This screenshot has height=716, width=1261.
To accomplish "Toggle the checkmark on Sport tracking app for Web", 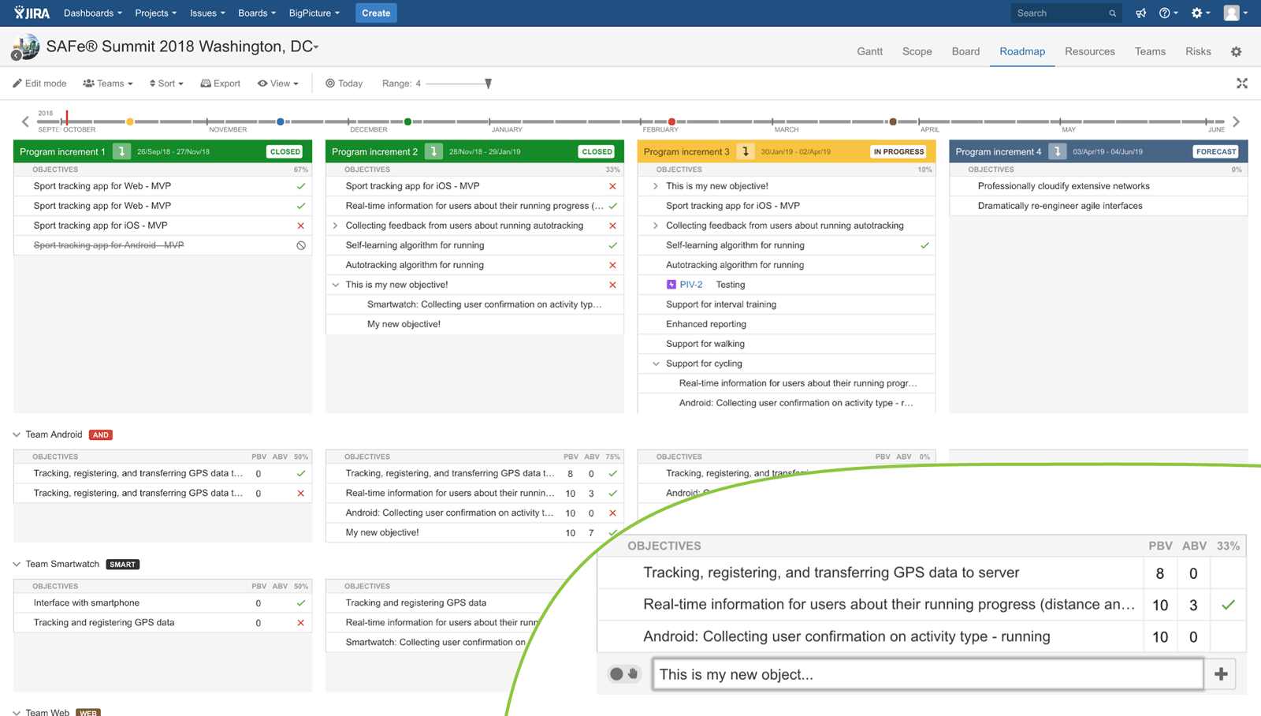I will [300, 186].
